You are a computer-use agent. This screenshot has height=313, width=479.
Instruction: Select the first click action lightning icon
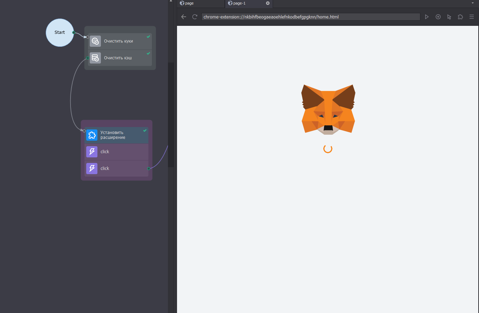pos(92,152)
